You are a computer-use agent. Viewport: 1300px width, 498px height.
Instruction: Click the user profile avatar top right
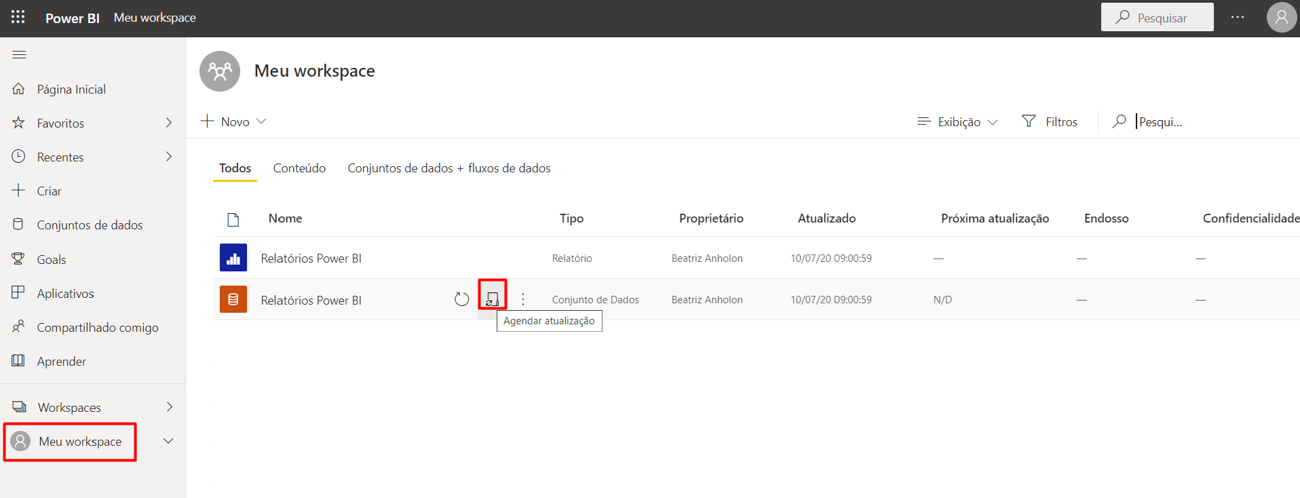1281,18
